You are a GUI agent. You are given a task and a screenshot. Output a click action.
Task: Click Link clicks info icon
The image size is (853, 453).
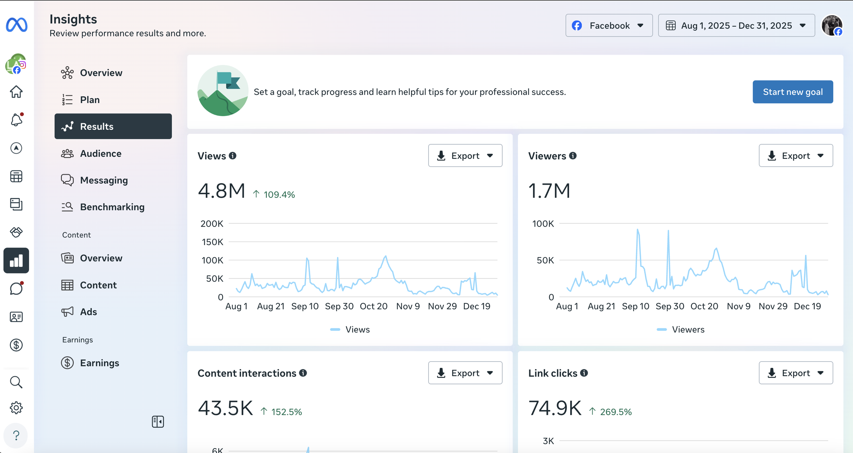[x=584, y=373]
